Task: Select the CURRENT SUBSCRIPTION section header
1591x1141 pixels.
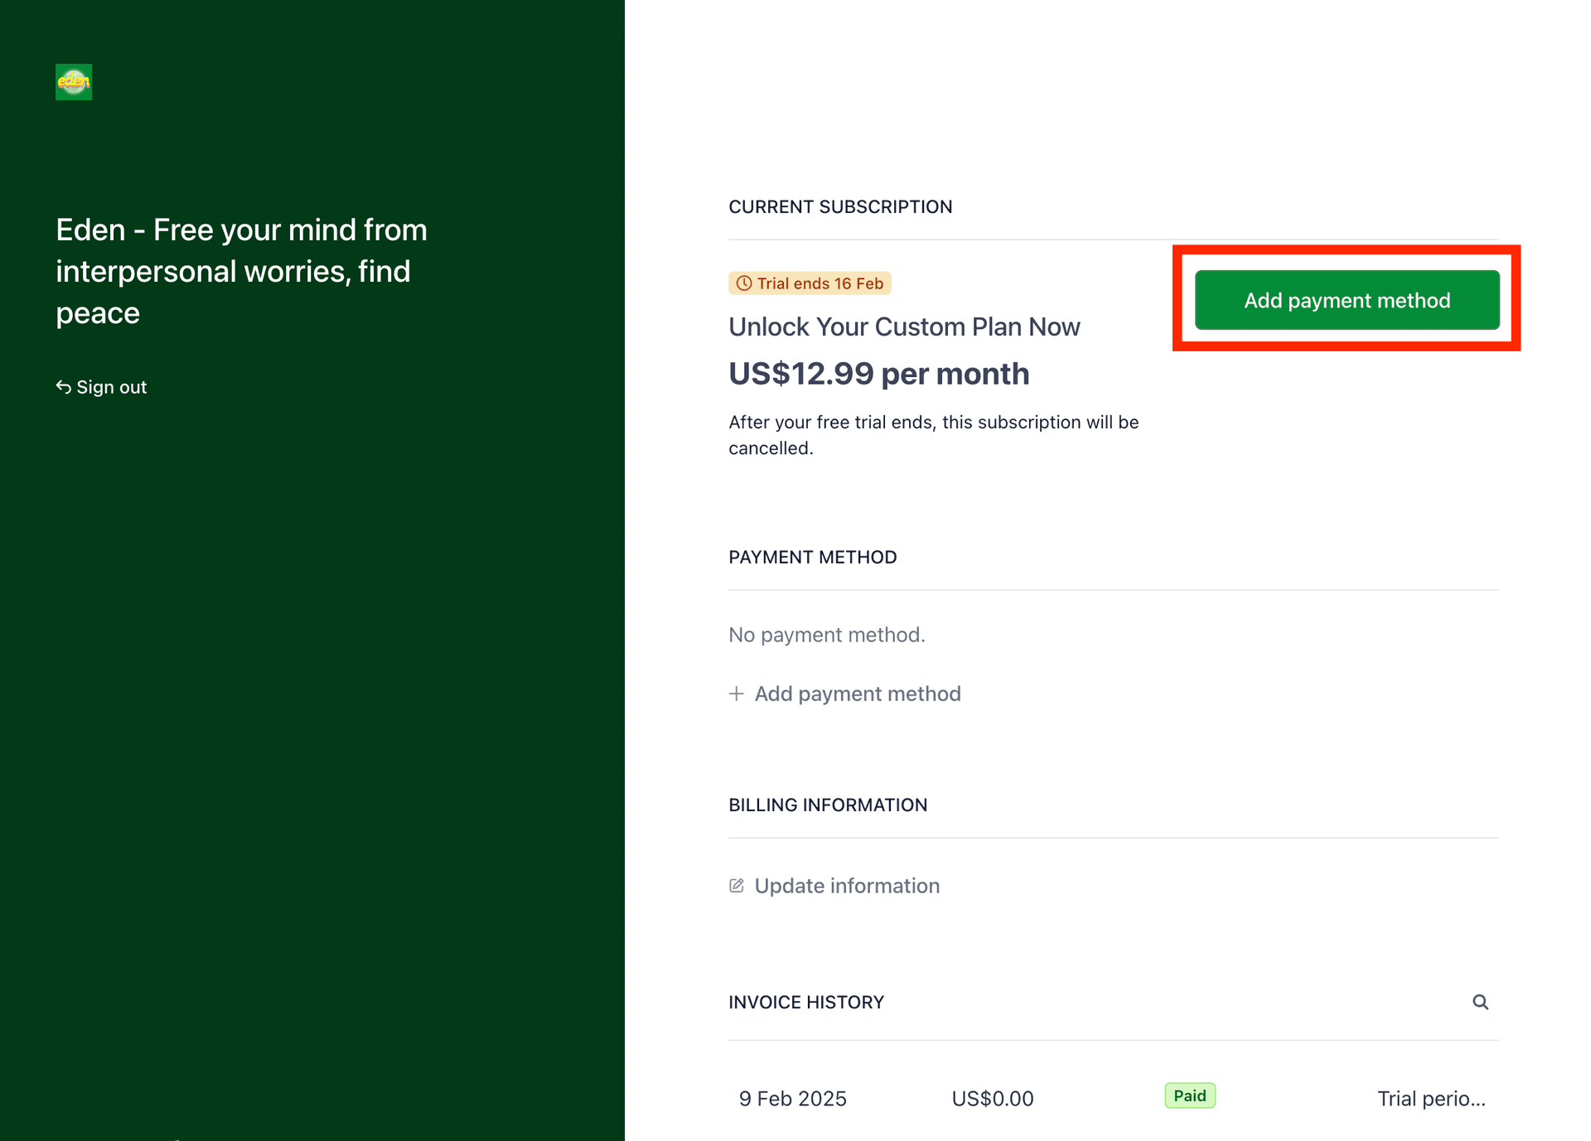Action: tap(840, 206)
